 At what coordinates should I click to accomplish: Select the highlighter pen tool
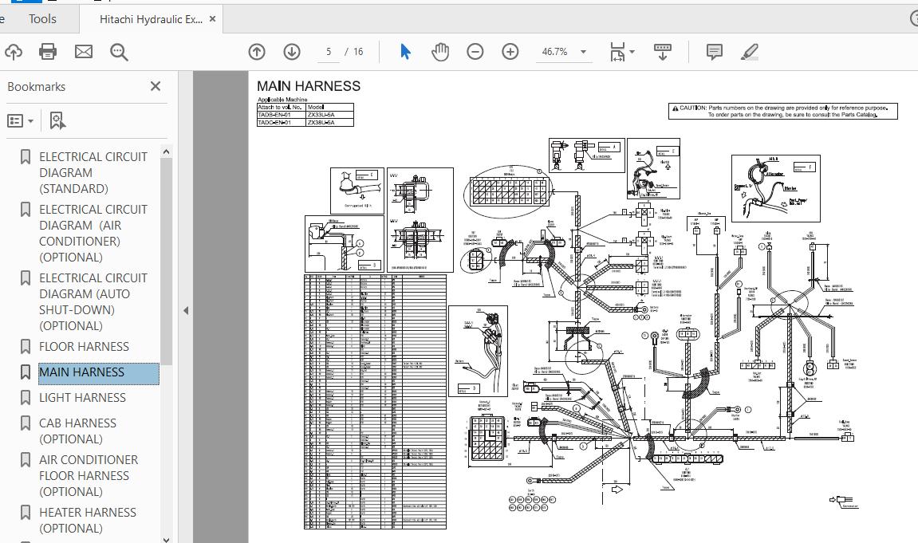(x=750, y=52)
